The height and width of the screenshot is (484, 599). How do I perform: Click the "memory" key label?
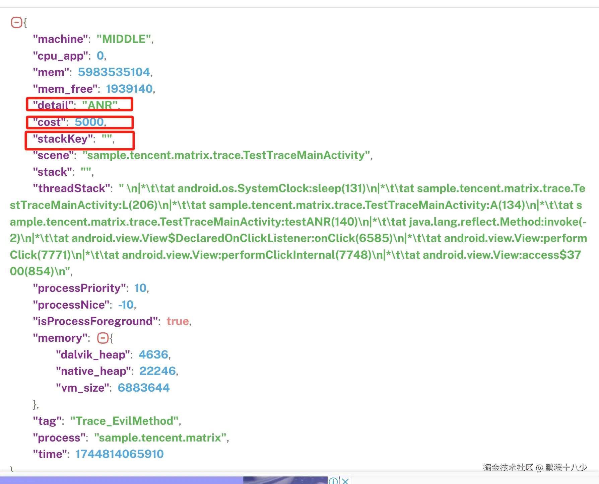[60, 338]
